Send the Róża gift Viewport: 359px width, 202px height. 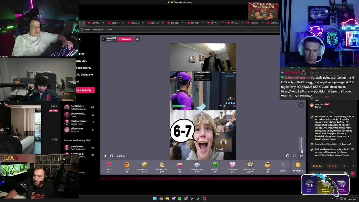point(109,167)
